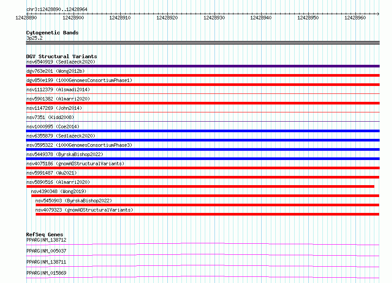
Task: Select variant nsv5449378 (ByrskaBishop2022) label
Action: [65, 154]
